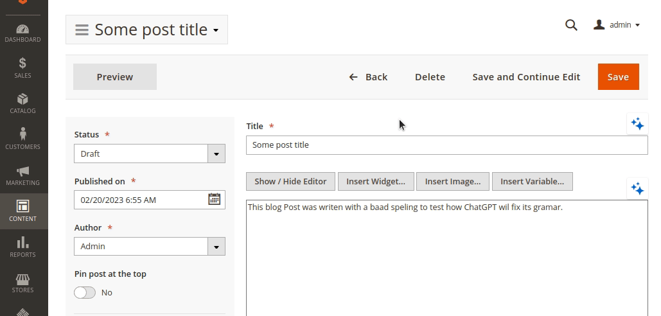Open the Stores storefront icon
This screenshot has height=316, width=661.
click(23, 279)
